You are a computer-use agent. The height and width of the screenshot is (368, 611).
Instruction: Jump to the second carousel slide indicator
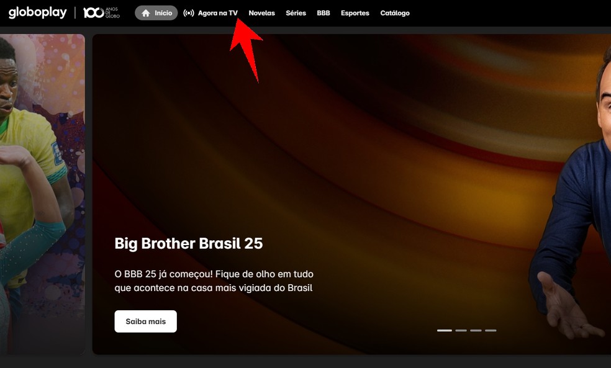coord(461,330)
